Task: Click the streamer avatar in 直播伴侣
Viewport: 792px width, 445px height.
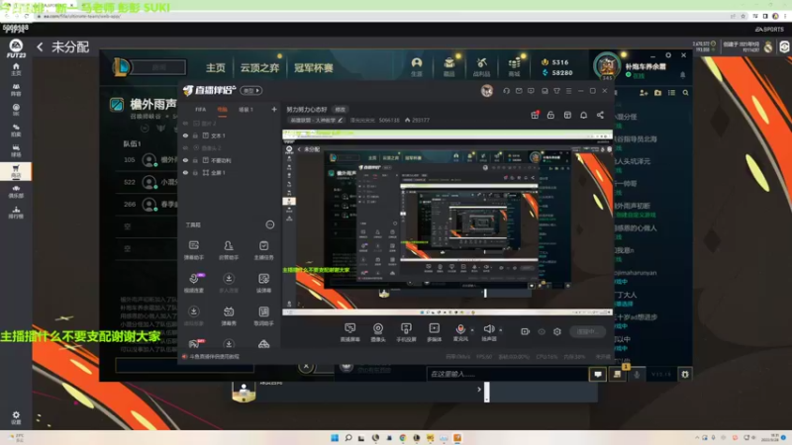Action: tap(486, 91)
